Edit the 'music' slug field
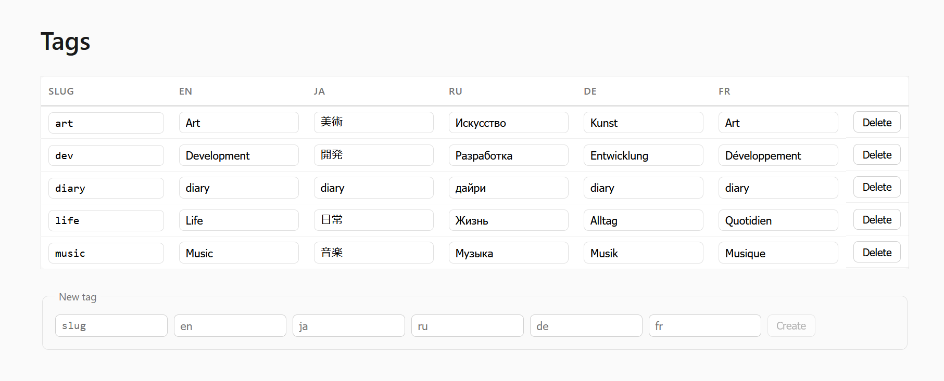 click(x=106, y=253)
